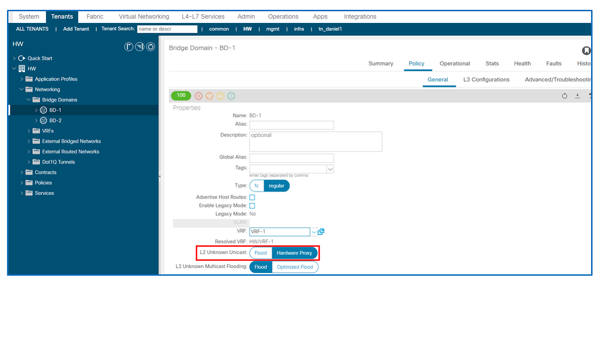This screenshot has width=600, height=337.
Task: Set Type to fc
Action: 256,186
